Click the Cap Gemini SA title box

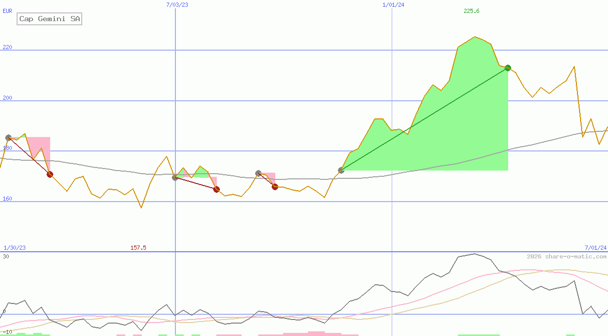(49, 19)
